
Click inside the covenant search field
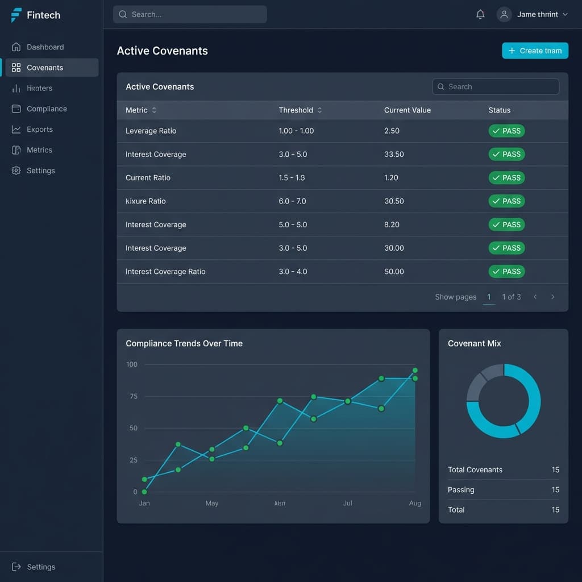tap(495, 86)
